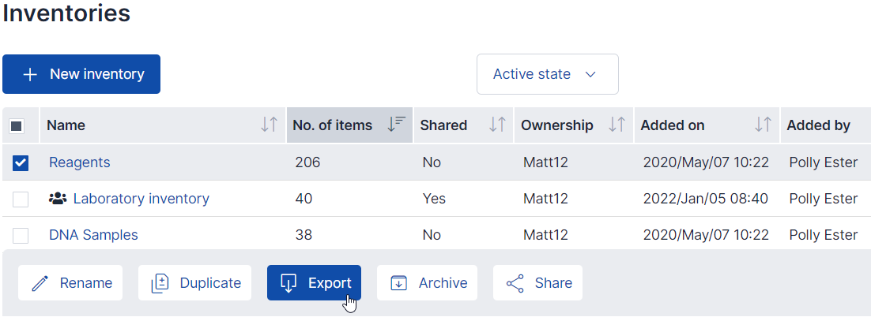This screenshot has height=317, width=871.
Task: Click the shared-team icon beside Laboratory inventory
Action: click(58, 199)
